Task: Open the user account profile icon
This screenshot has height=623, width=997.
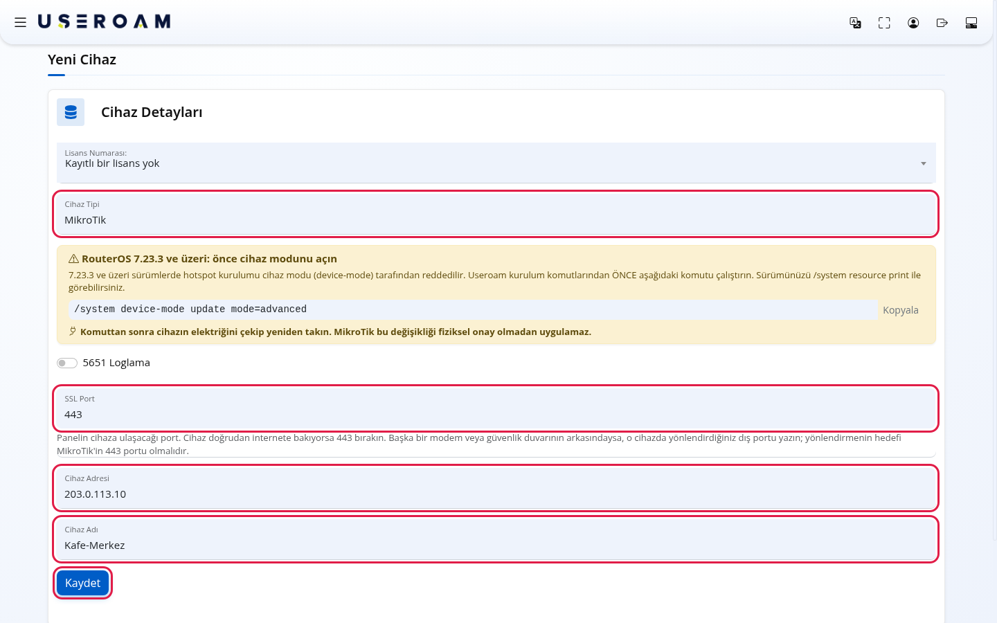Action: click(913, 23)
